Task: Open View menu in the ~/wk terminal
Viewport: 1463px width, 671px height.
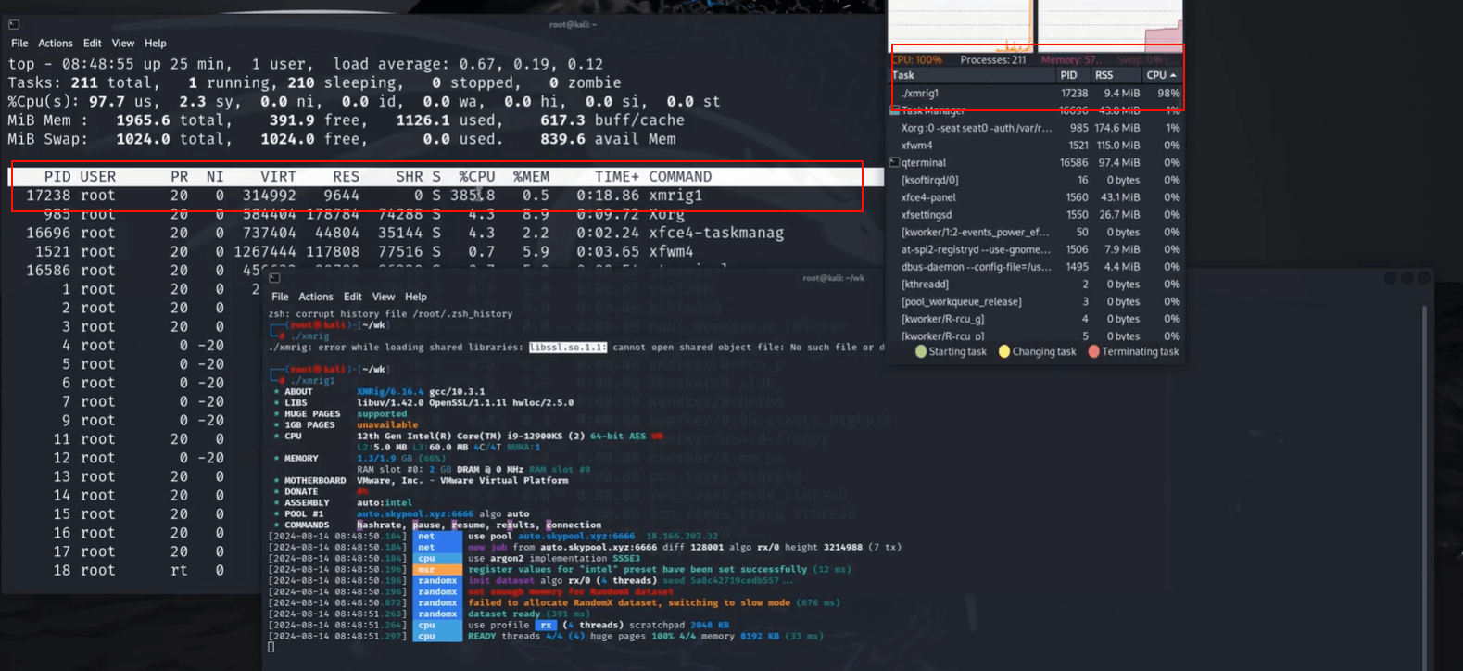Action: (x=383, y=297)
